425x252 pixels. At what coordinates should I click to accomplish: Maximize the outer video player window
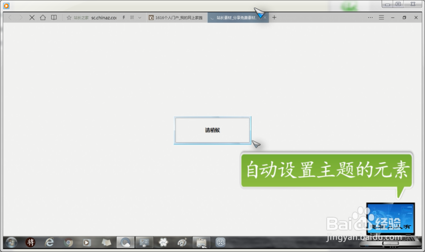398,4
